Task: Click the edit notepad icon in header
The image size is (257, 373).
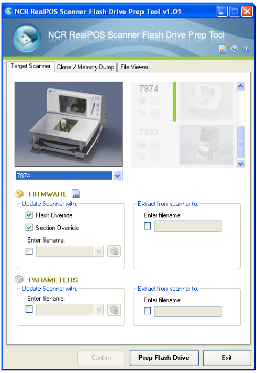Action: [x=222, y=49]
